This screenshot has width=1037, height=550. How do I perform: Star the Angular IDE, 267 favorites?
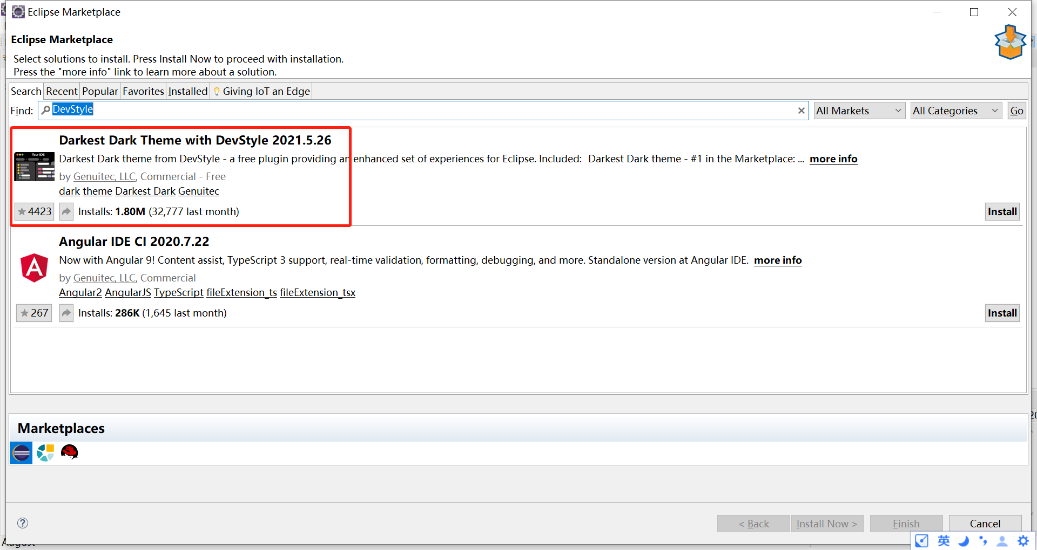point(34,313)
